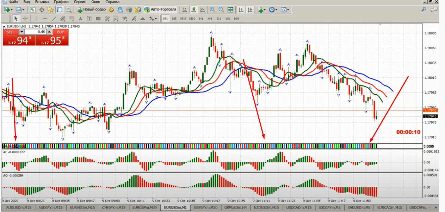
Task: Select the text tool labeled A
Action: click(81, 19)
